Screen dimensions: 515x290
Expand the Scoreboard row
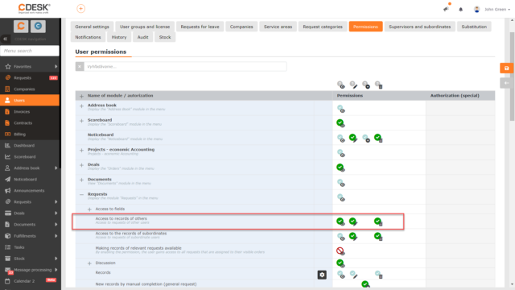pos(81,121)
